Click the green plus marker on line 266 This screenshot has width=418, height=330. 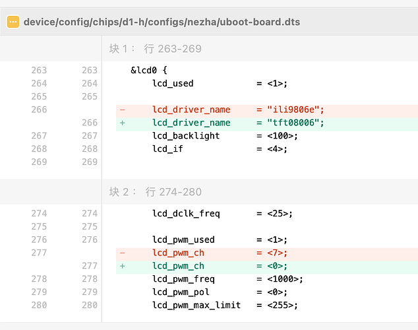click(123, 123)
